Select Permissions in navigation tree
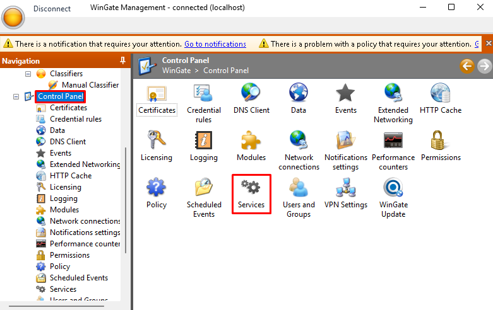Image resolution: width=493 pixels, height=310 pixels. coord(69,255)
